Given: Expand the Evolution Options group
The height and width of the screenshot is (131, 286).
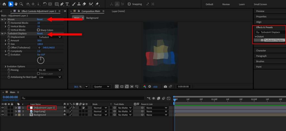Looking at the screenshot, I should (6, 67).
